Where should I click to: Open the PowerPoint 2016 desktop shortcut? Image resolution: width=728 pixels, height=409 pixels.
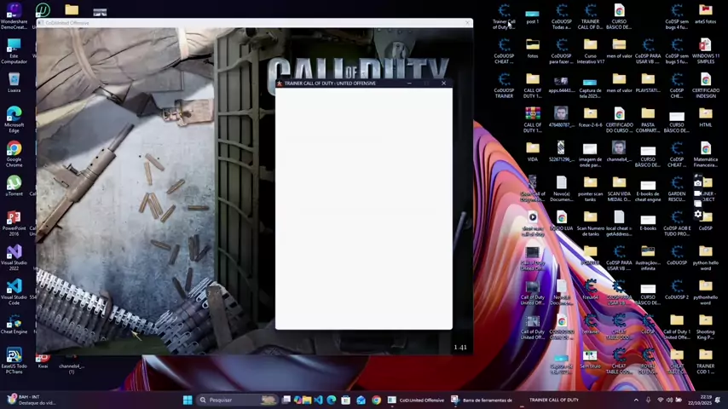coord(14,219)
